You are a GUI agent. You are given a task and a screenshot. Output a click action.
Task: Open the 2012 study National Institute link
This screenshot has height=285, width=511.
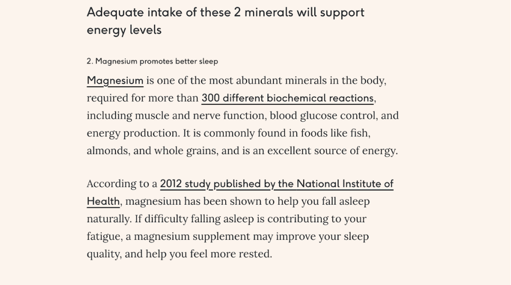click(276, 184)
